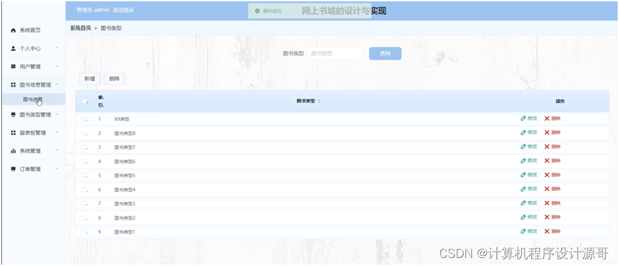Click the 系统首页 breadcrumb link
The width and height of the screenshot is (619, 266).
(81, 28)
